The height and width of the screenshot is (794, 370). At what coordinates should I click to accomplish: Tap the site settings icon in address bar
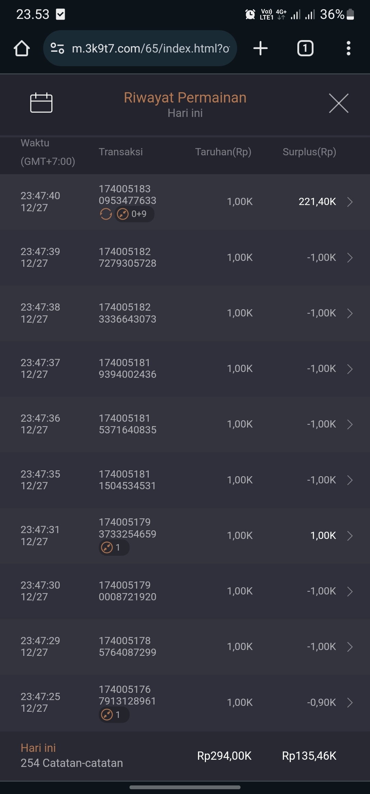point(57,48)
